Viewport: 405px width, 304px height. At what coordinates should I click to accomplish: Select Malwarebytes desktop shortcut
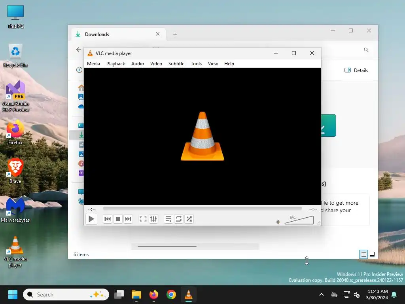click(15, 209)
